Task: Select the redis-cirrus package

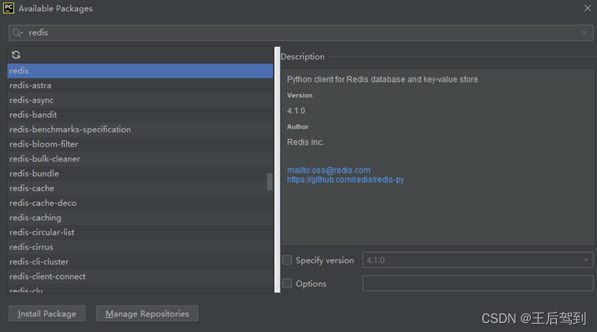Action: click(x=140, y=246)
